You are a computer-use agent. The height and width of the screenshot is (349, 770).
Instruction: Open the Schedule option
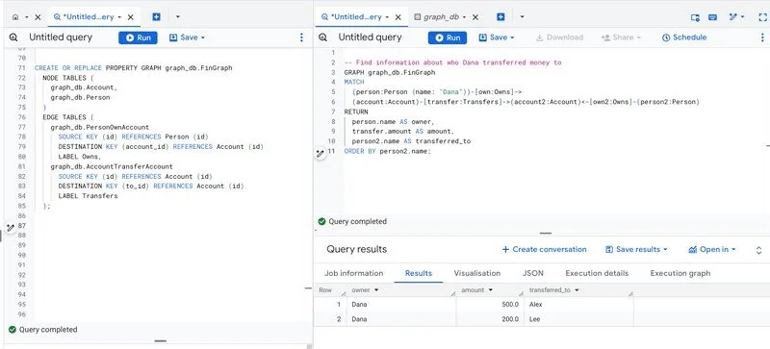(684, 37)
